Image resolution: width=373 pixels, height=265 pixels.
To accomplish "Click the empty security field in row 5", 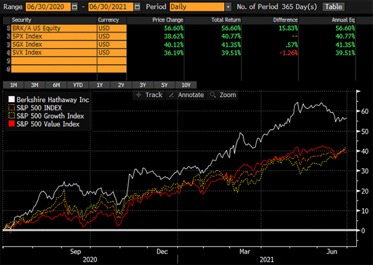I will click(54, 61).
